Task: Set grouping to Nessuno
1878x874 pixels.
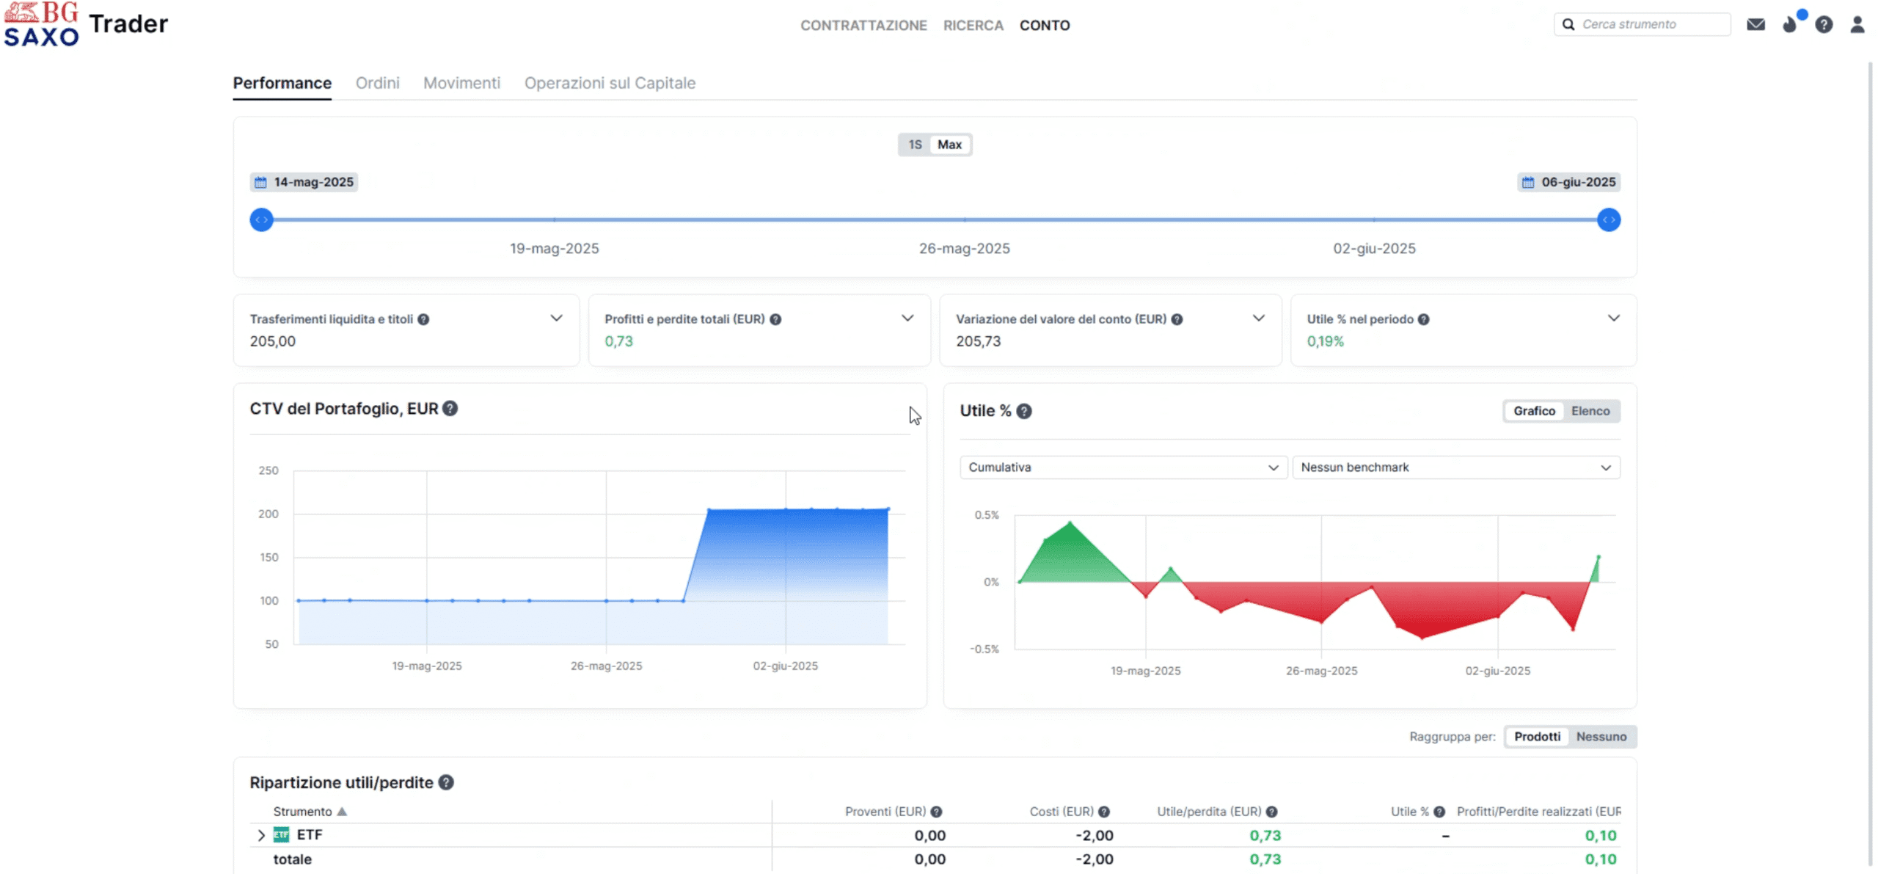Action: (1601, 736)
